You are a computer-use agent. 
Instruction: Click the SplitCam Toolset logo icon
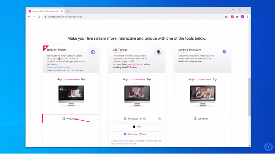point(93,52)
